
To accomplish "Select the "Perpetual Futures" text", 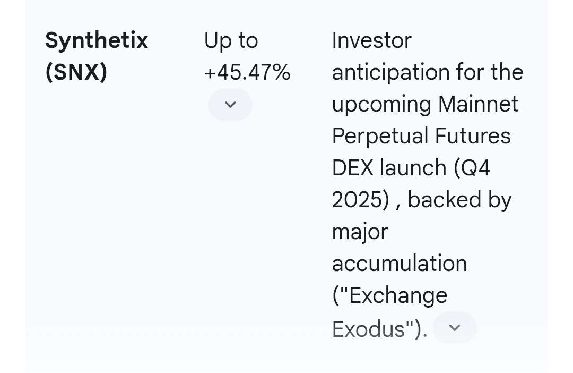I will coord(421,137).
